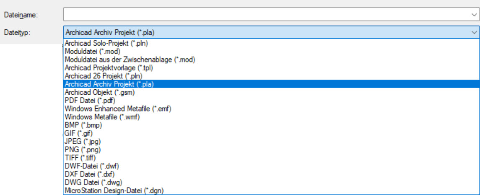The width and height of the screenshot is (480, 195).
Task: Select Archicad Projektvorlage (*.tpl)
Action: tap(271, 68)
